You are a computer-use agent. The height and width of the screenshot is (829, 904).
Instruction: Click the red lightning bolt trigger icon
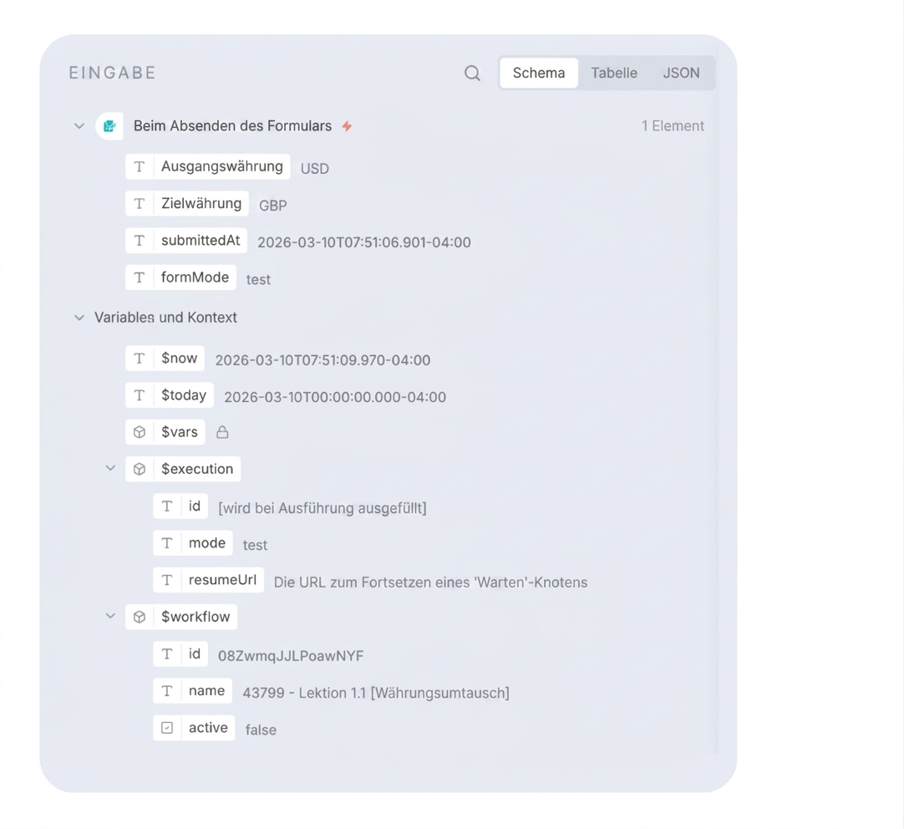tap(347, 126)
